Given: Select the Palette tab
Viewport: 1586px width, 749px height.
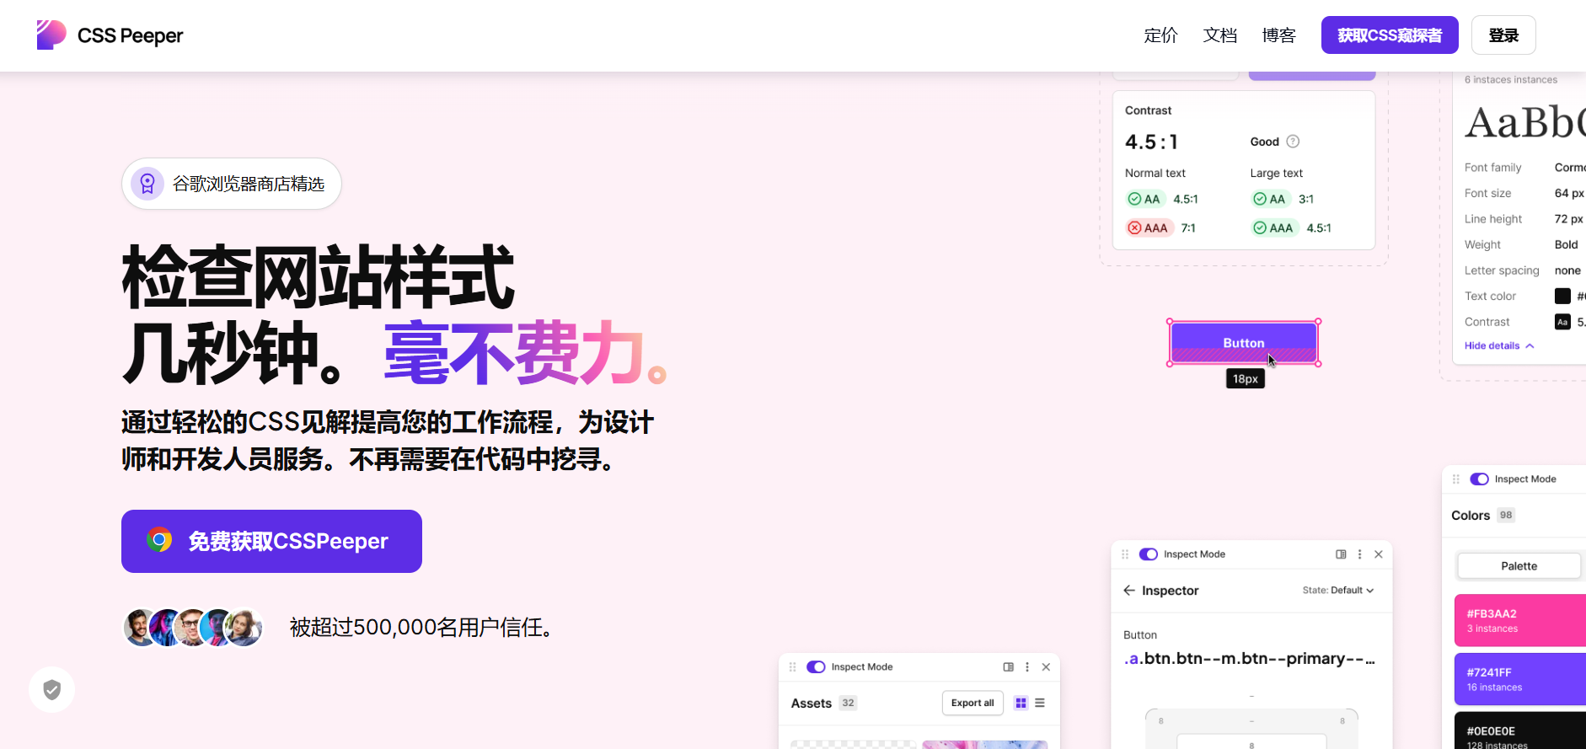Looking at the screenshot, I should point(1519,566).
